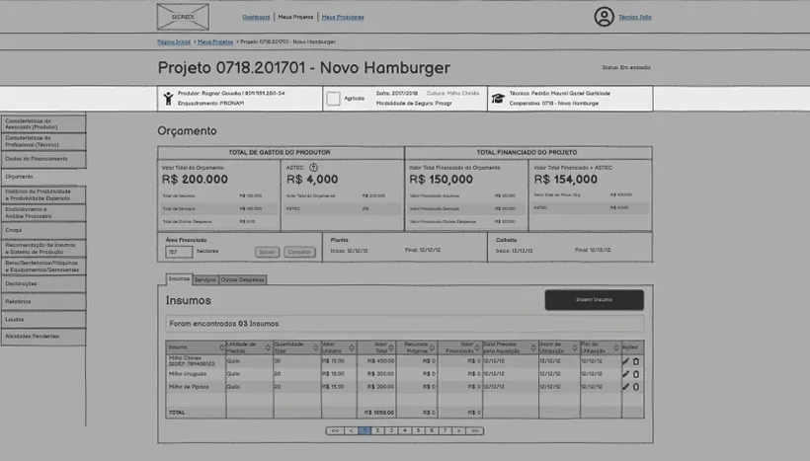Sort by the Insumo column arrows
Image resolution: width=810 pixels, height=461 pixels.
coord(221,347)
